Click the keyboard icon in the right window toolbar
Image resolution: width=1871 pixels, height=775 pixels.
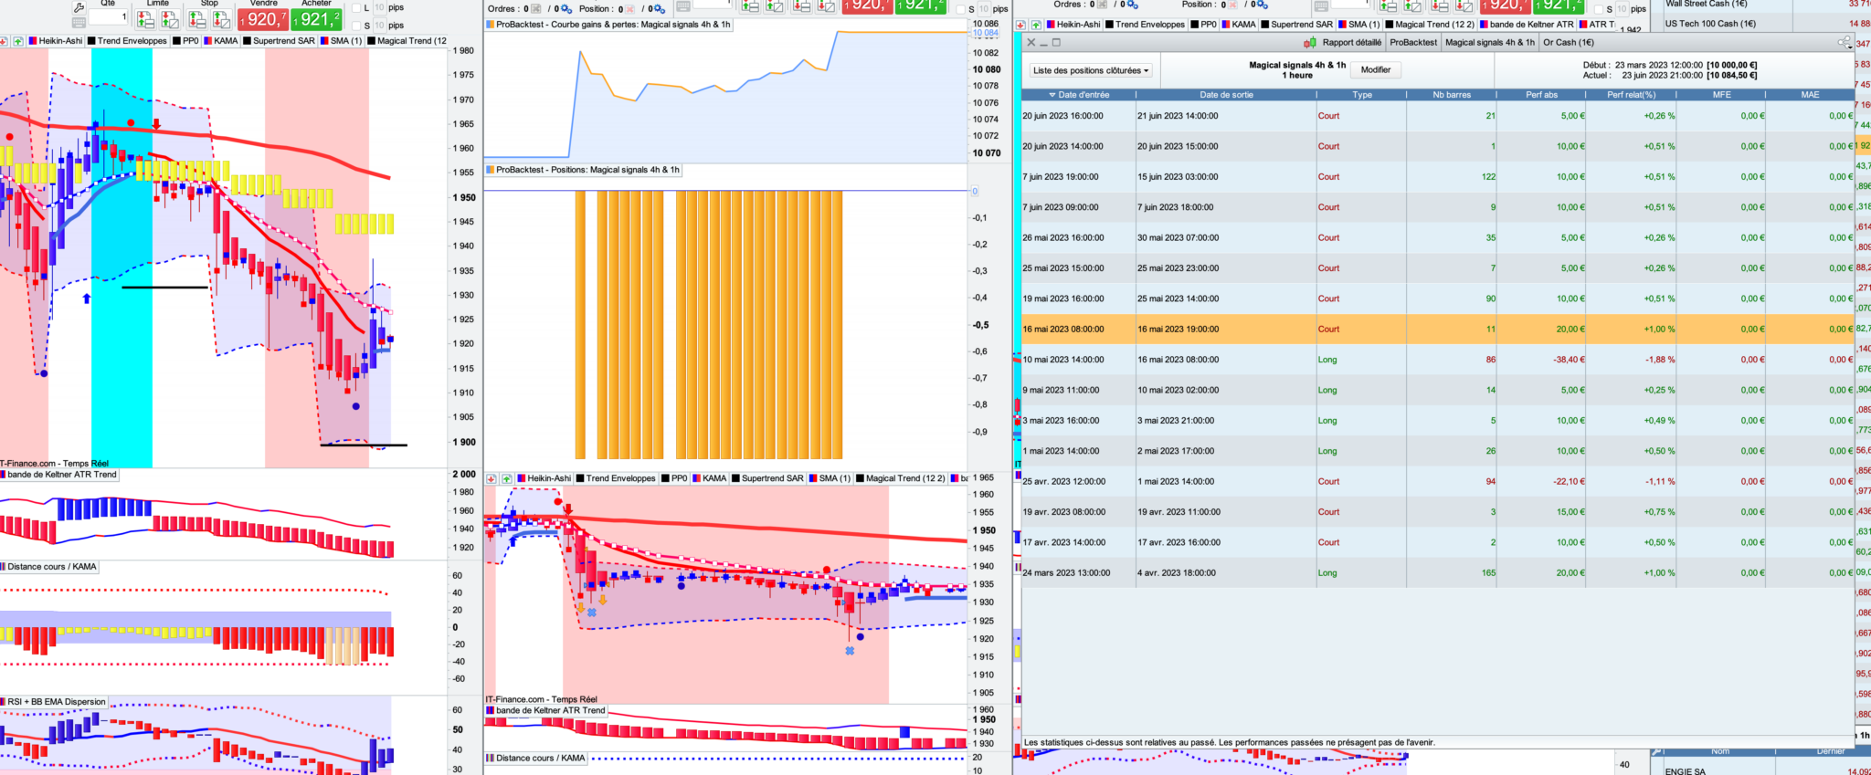point(1321,5)
